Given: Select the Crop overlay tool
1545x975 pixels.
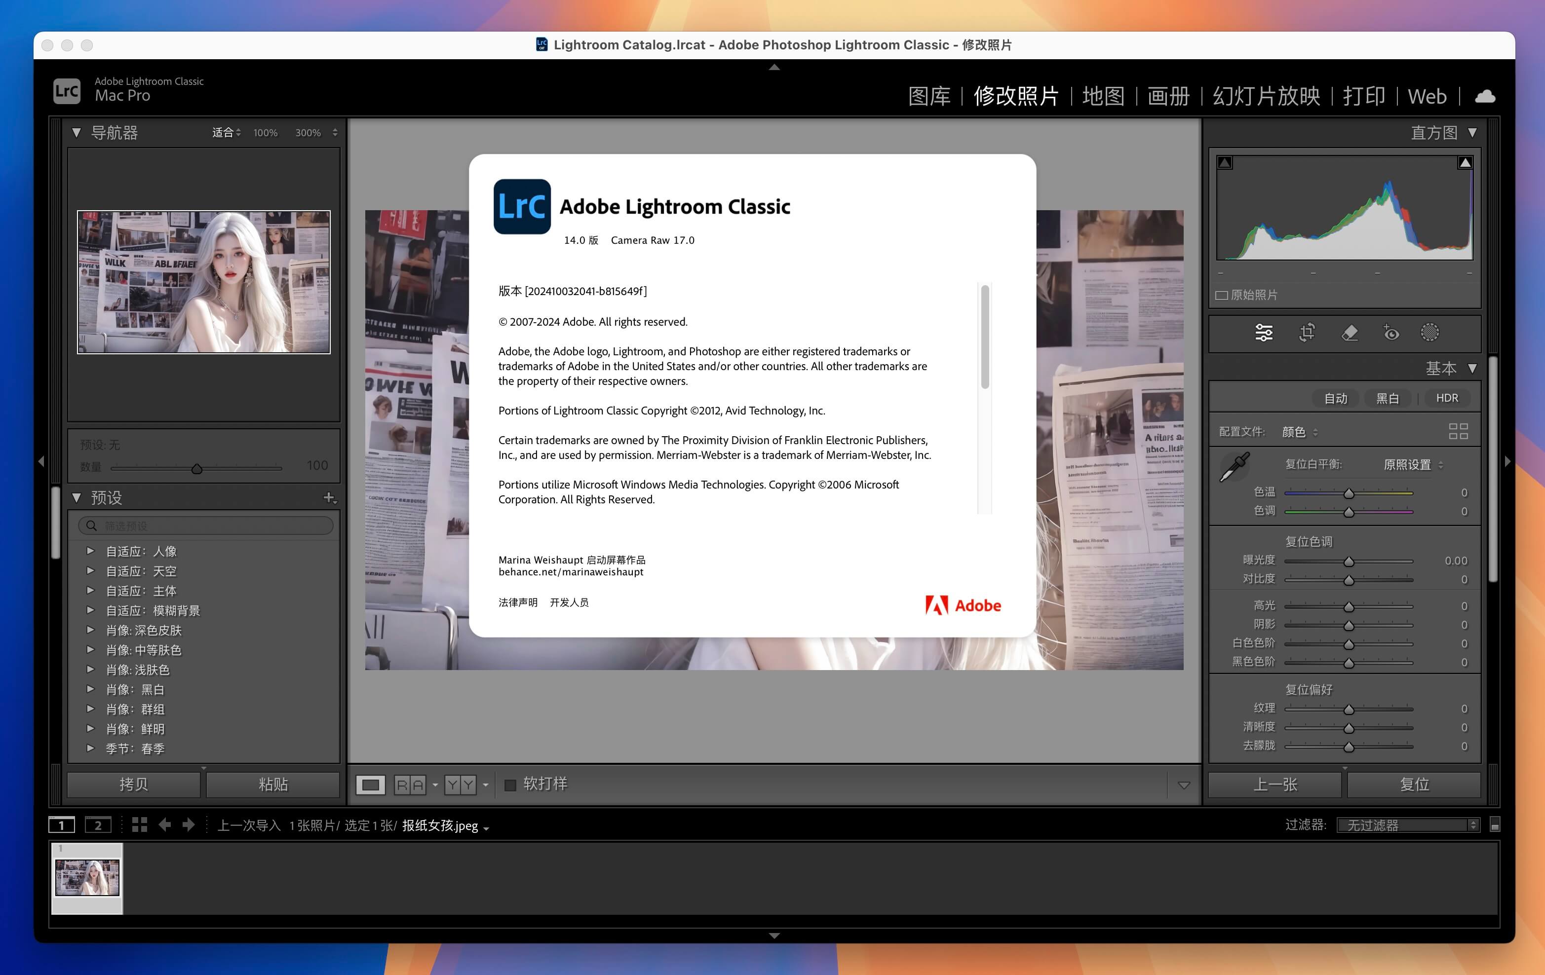Looking at the screenshot, I should [x=1307, y=332].
